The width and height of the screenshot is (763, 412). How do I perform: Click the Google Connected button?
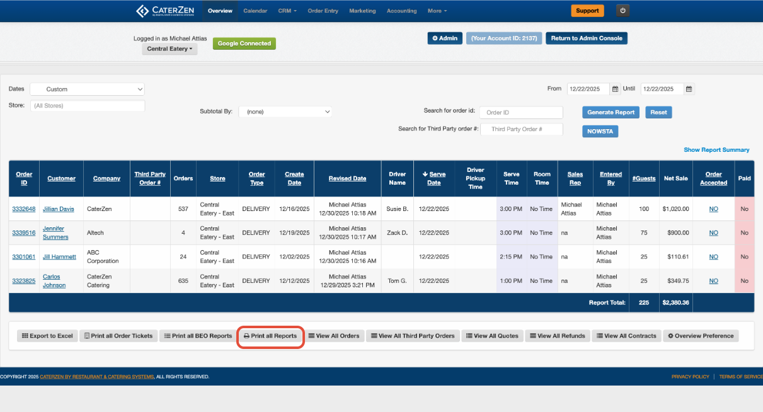[244, 43]
